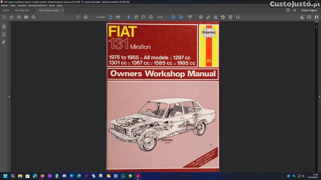This screenshot has height=180, width=321.
Task: Toggle the arrow selection tool
Action: pyautogui.click(x=129, y=17)
